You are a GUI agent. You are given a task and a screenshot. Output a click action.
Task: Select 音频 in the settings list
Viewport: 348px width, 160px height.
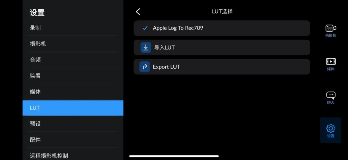(x=35, y=60)
